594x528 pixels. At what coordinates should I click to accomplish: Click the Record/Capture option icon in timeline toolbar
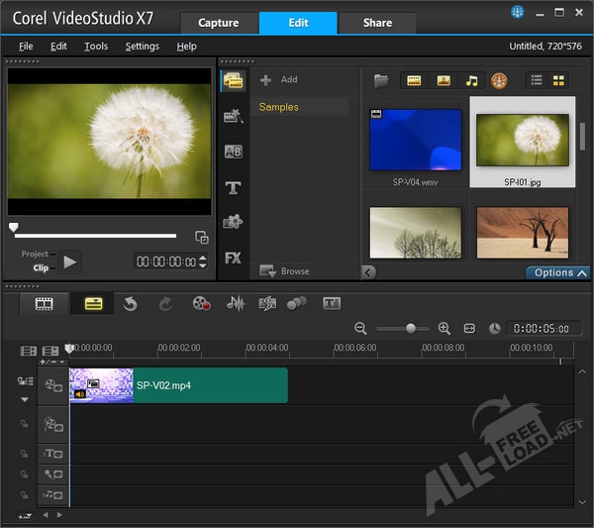[x=202, y=304]
